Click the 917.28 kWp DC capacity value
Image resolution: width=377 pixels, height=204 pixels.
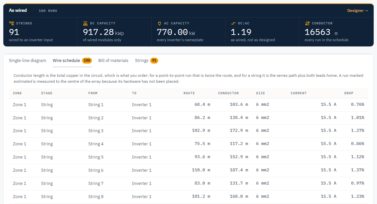103,32
